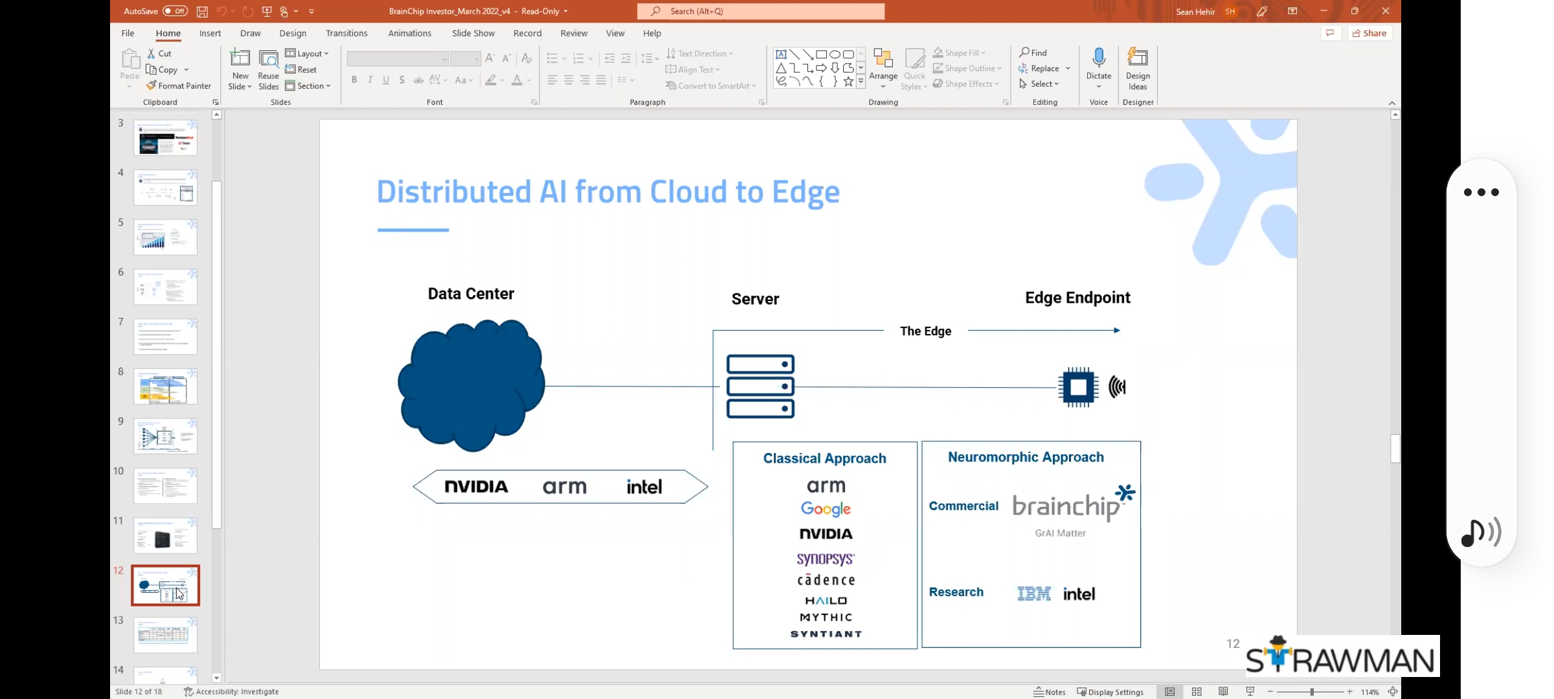Toggle Strikethrough formatting
Image resolution: width=1554 pixels, height=699 pixels.
(x=418, y=80)
